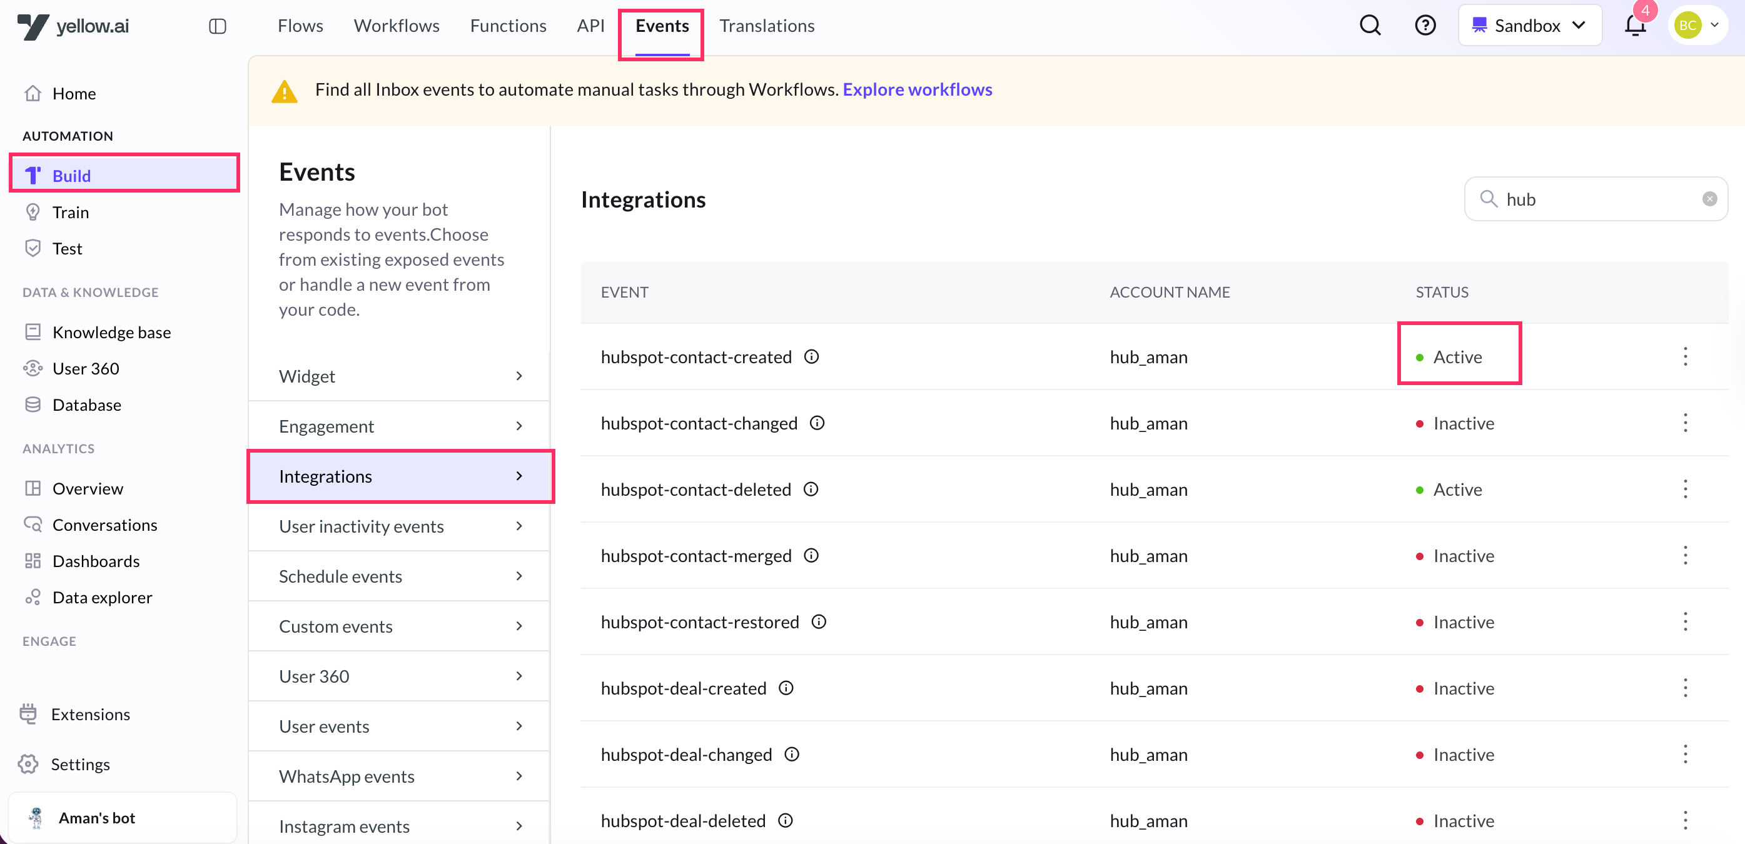
Task: Go to Knowledge base in sidebar
Action: coord(111,332)
